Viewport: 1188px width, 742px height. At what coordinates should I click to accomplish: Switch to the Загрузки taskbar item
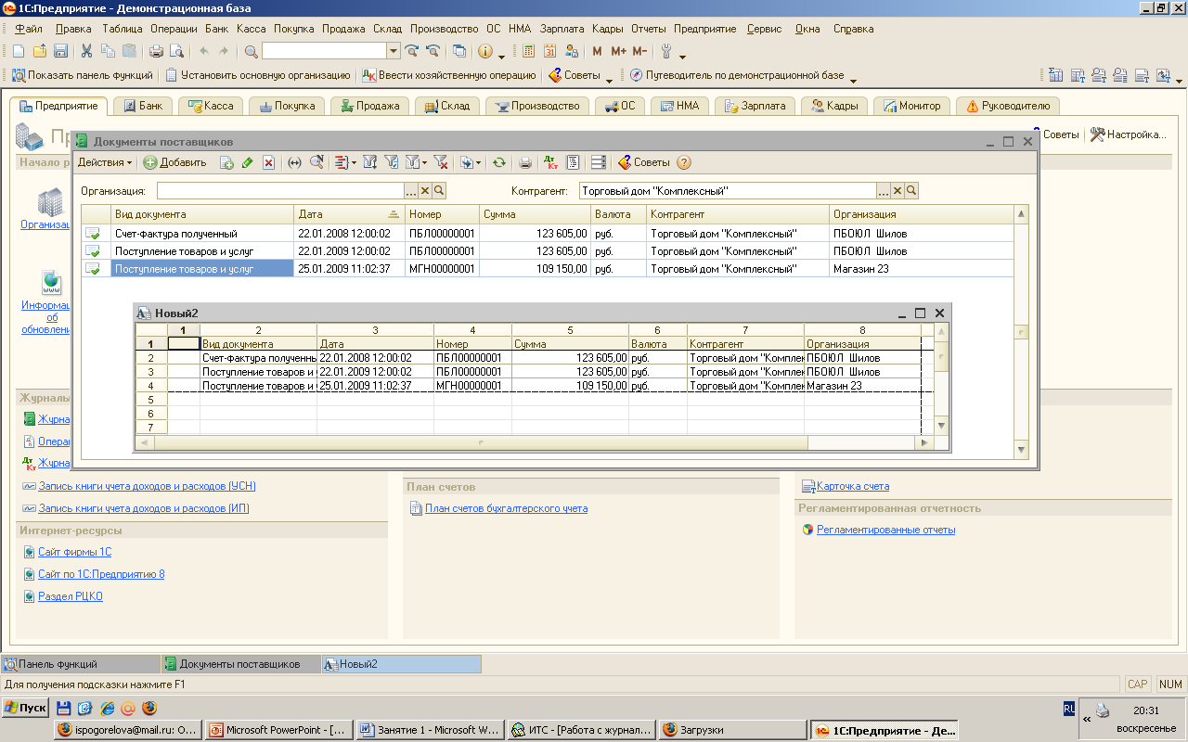pyautogui.click(x=733, y=730)
